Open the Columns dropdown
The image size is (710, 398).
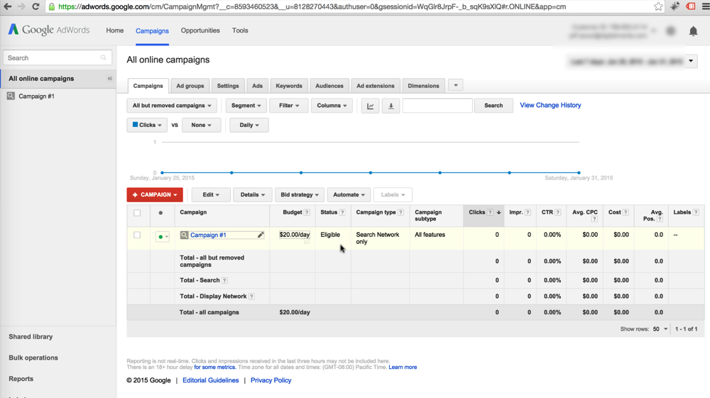[332, 106]
